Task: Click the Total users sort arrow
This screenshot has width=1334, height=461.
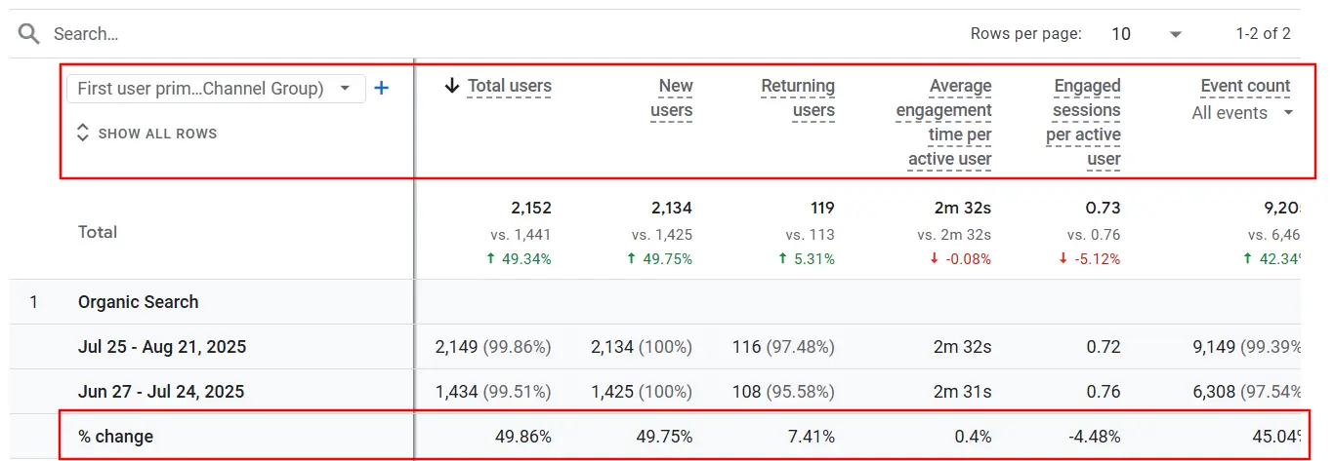Action: click(x=451, y=86)
